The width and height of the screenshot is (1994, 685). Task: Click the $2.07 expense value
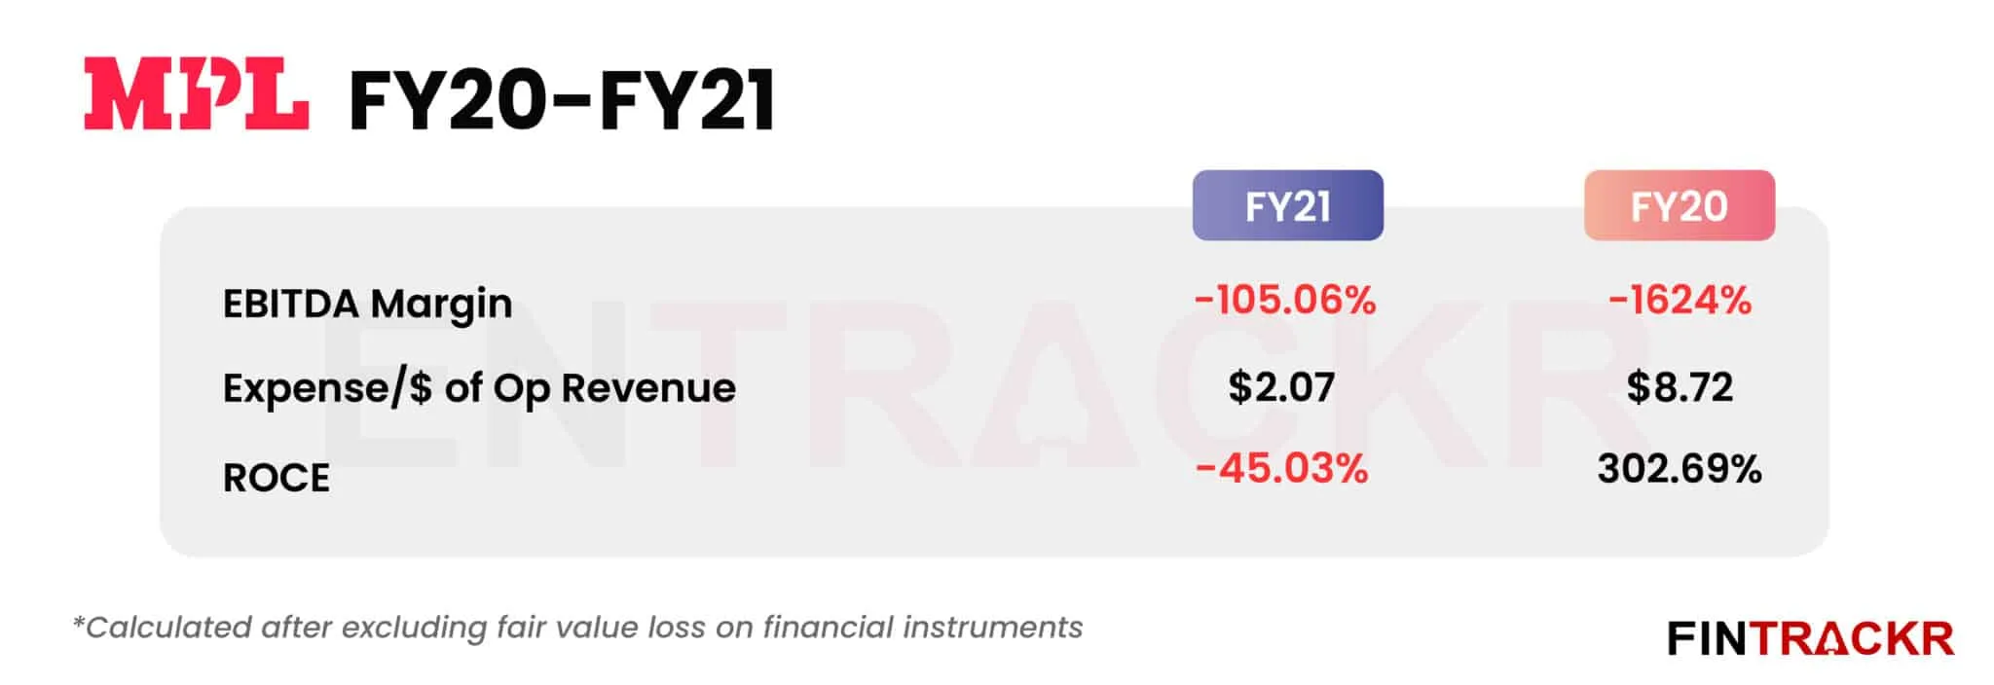click(1280, 387)
